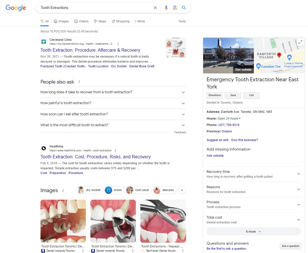
Task: Open options for Barrhaven Dental Studio image
Action: click(183, 251)
